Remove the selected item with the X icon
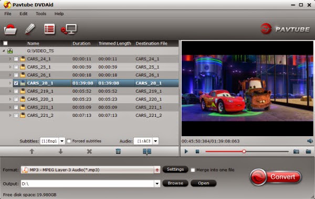315x199 pixels. click(89, 151)
